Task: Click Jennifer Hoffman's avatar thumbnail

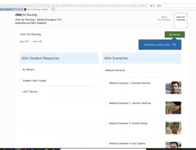Action: 173,108
